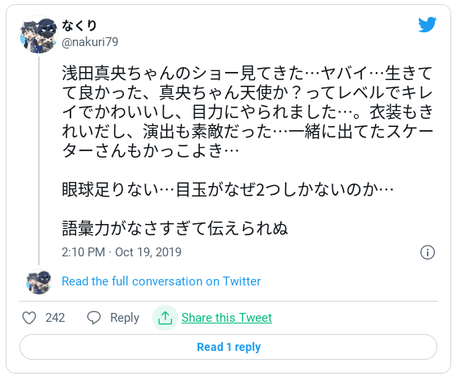Open Read the full conversation on Twitter
Image resolution: width=456 pixels, height=376 pixels.
pos(161,281)
